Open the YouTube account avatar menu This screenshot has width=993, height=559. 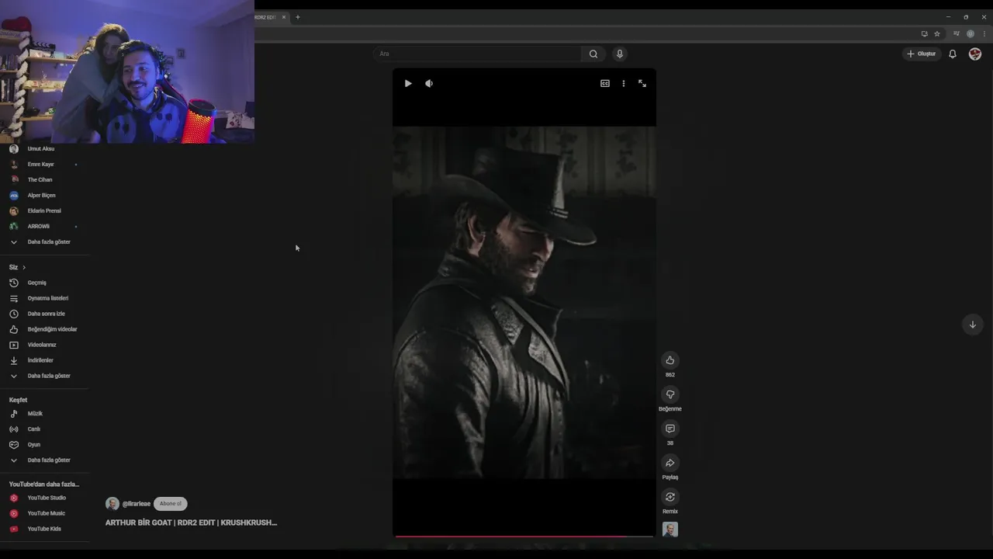[975, 54]
